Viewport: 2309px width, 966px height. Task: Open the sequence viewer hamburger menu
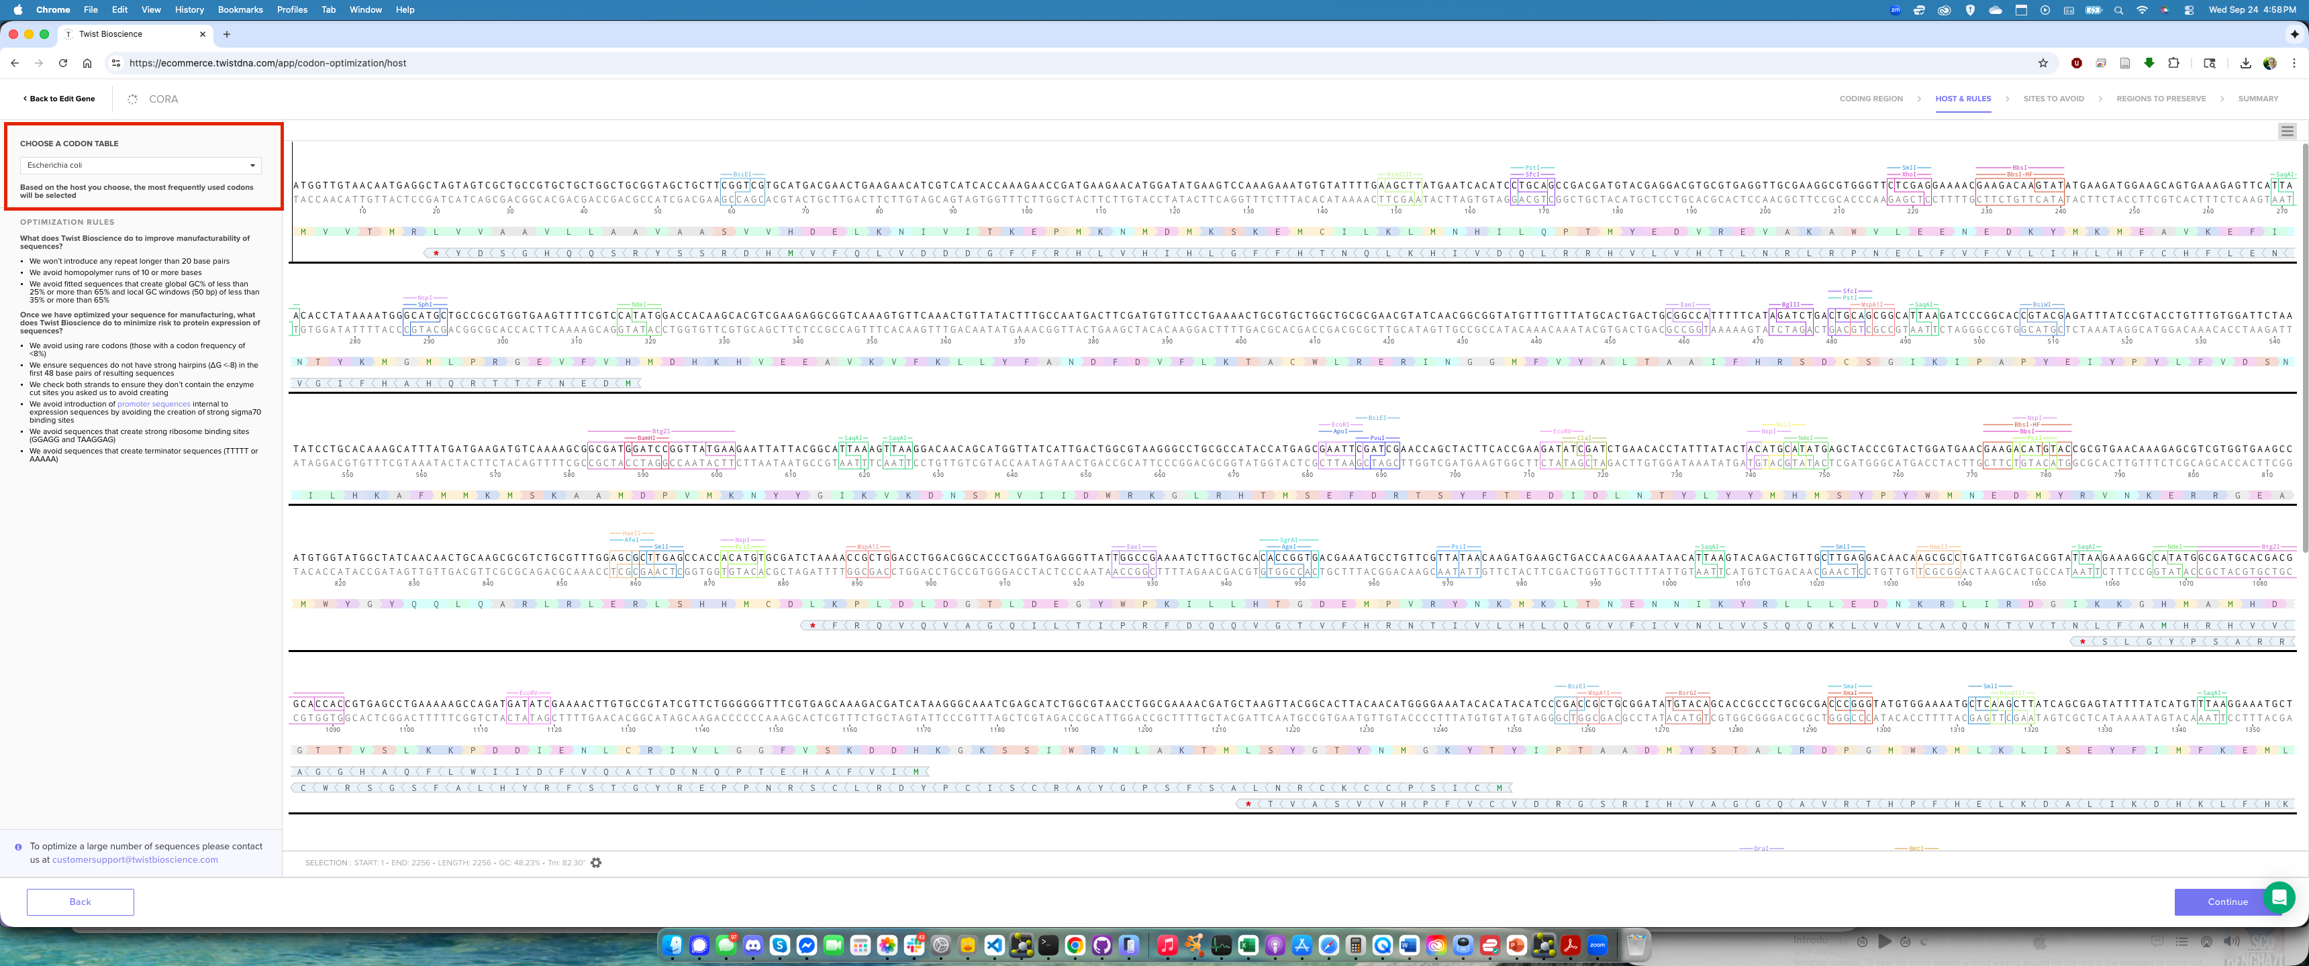click(x=2288, y=131)
